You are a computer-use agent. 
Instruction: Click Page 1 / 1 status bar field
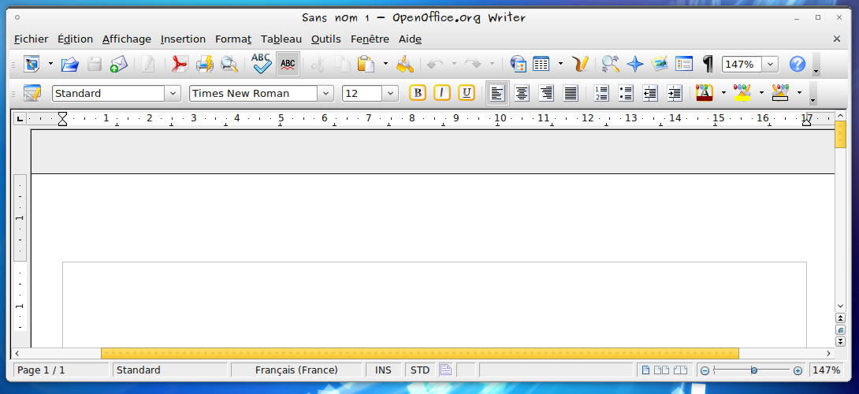[61, 370]
